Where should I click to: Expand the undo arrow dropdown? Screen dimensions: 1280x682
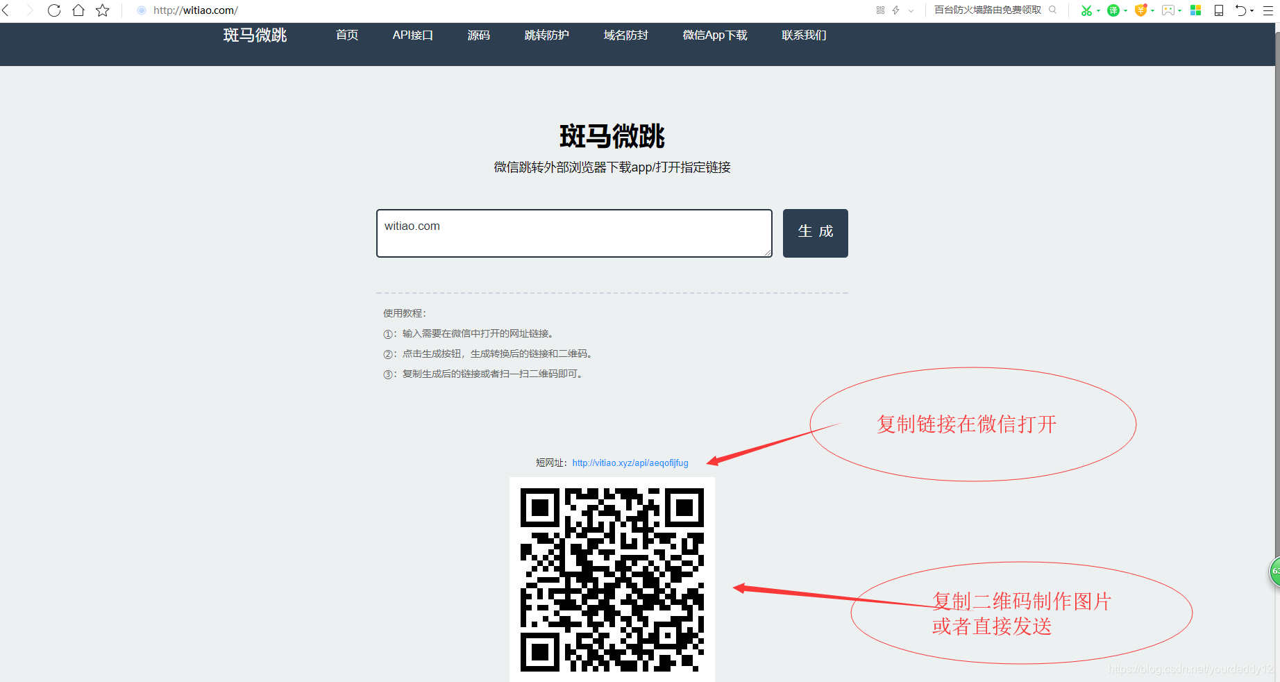(1252, 10)
